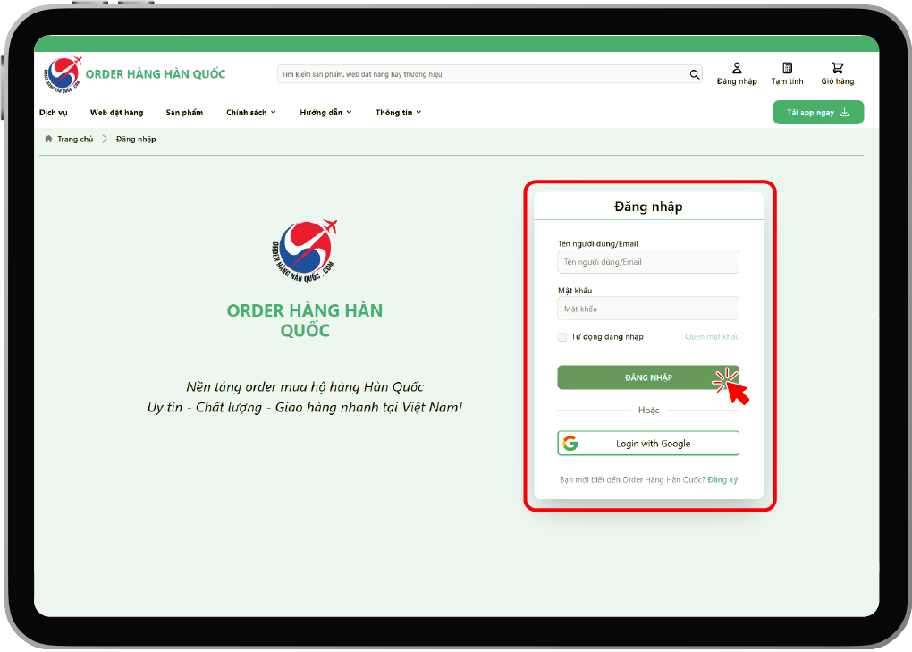Expand the Chính sách dropdown menu

250,113
